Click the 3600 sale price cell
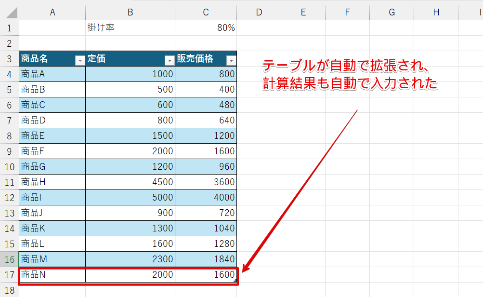This screenshot has height=297, width=483. (206, 182)
